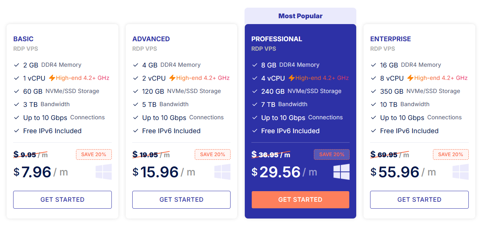Click Windows logo icon in Advanced plan

point(223,172)
